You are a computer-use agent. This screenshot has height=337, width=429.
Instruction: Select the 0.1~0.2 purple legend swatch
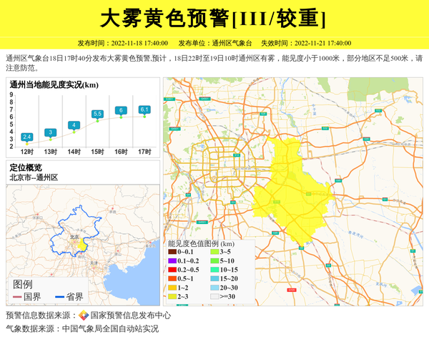172,261
